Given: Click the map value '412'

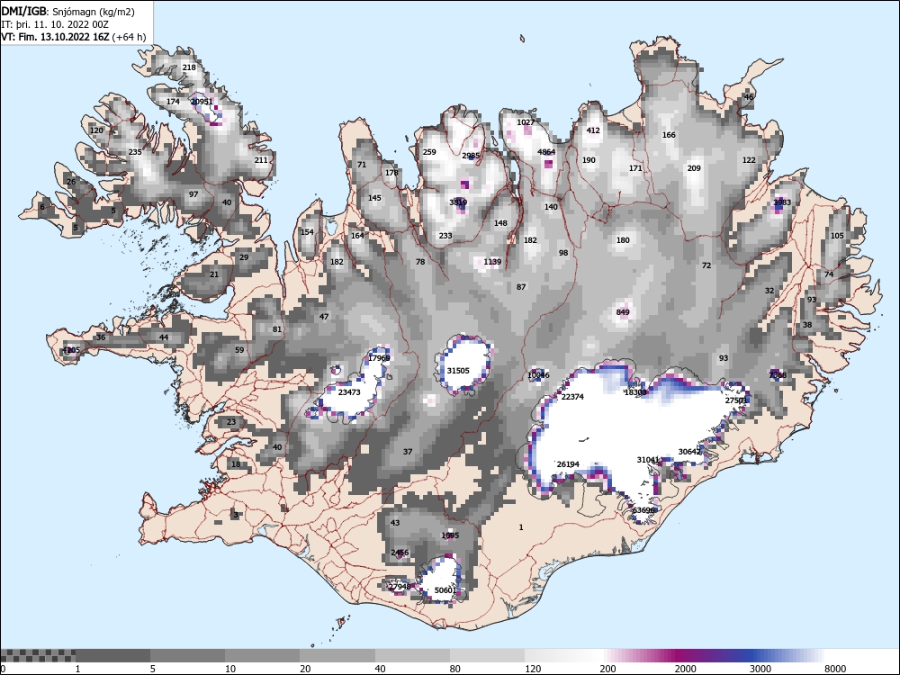Looking at the screenshot, I should (x=593, y=130).
